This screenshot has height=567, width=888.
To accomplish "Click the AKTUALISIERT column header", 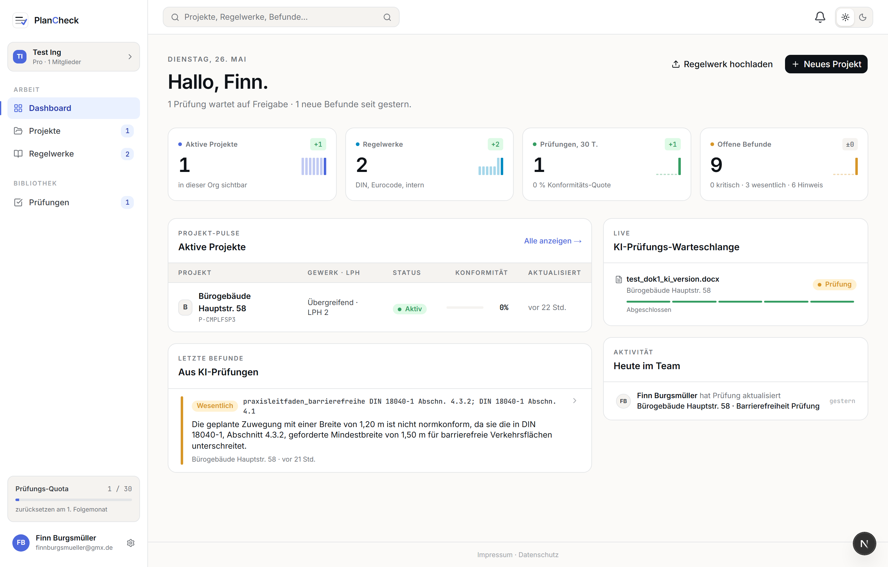I will click(x=554, y=273).
